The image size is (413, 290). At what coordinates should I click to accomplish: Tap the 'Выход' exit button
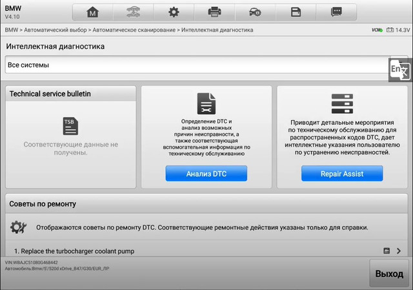coord(389,274)
